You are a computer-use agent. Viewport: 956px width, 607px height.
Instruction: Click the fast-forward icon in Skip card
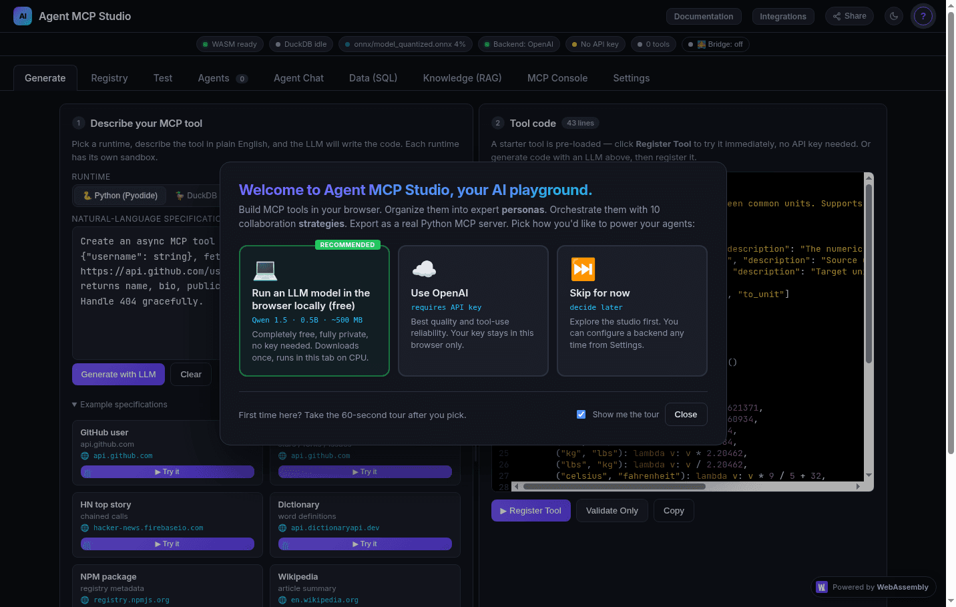(x=583, y=269)
